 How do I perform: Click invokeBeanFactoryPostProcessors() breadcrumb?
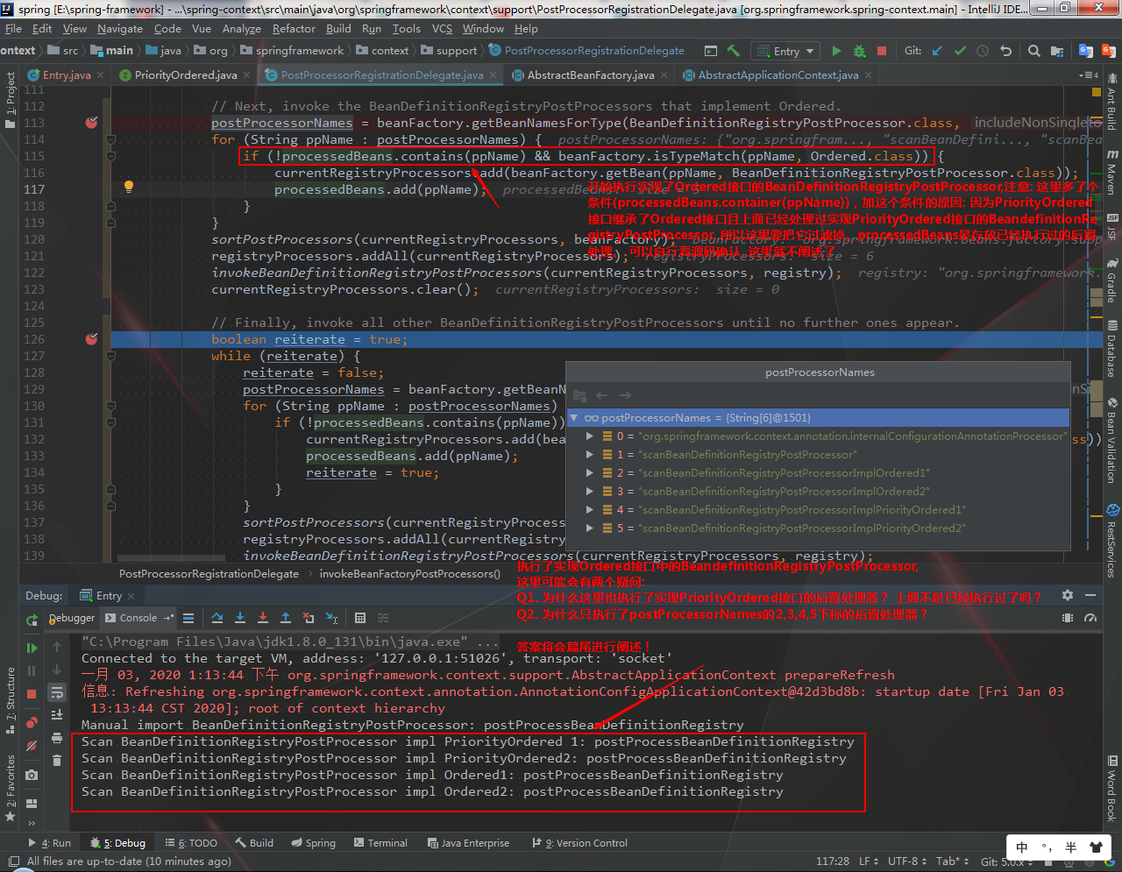pos(409,574)
